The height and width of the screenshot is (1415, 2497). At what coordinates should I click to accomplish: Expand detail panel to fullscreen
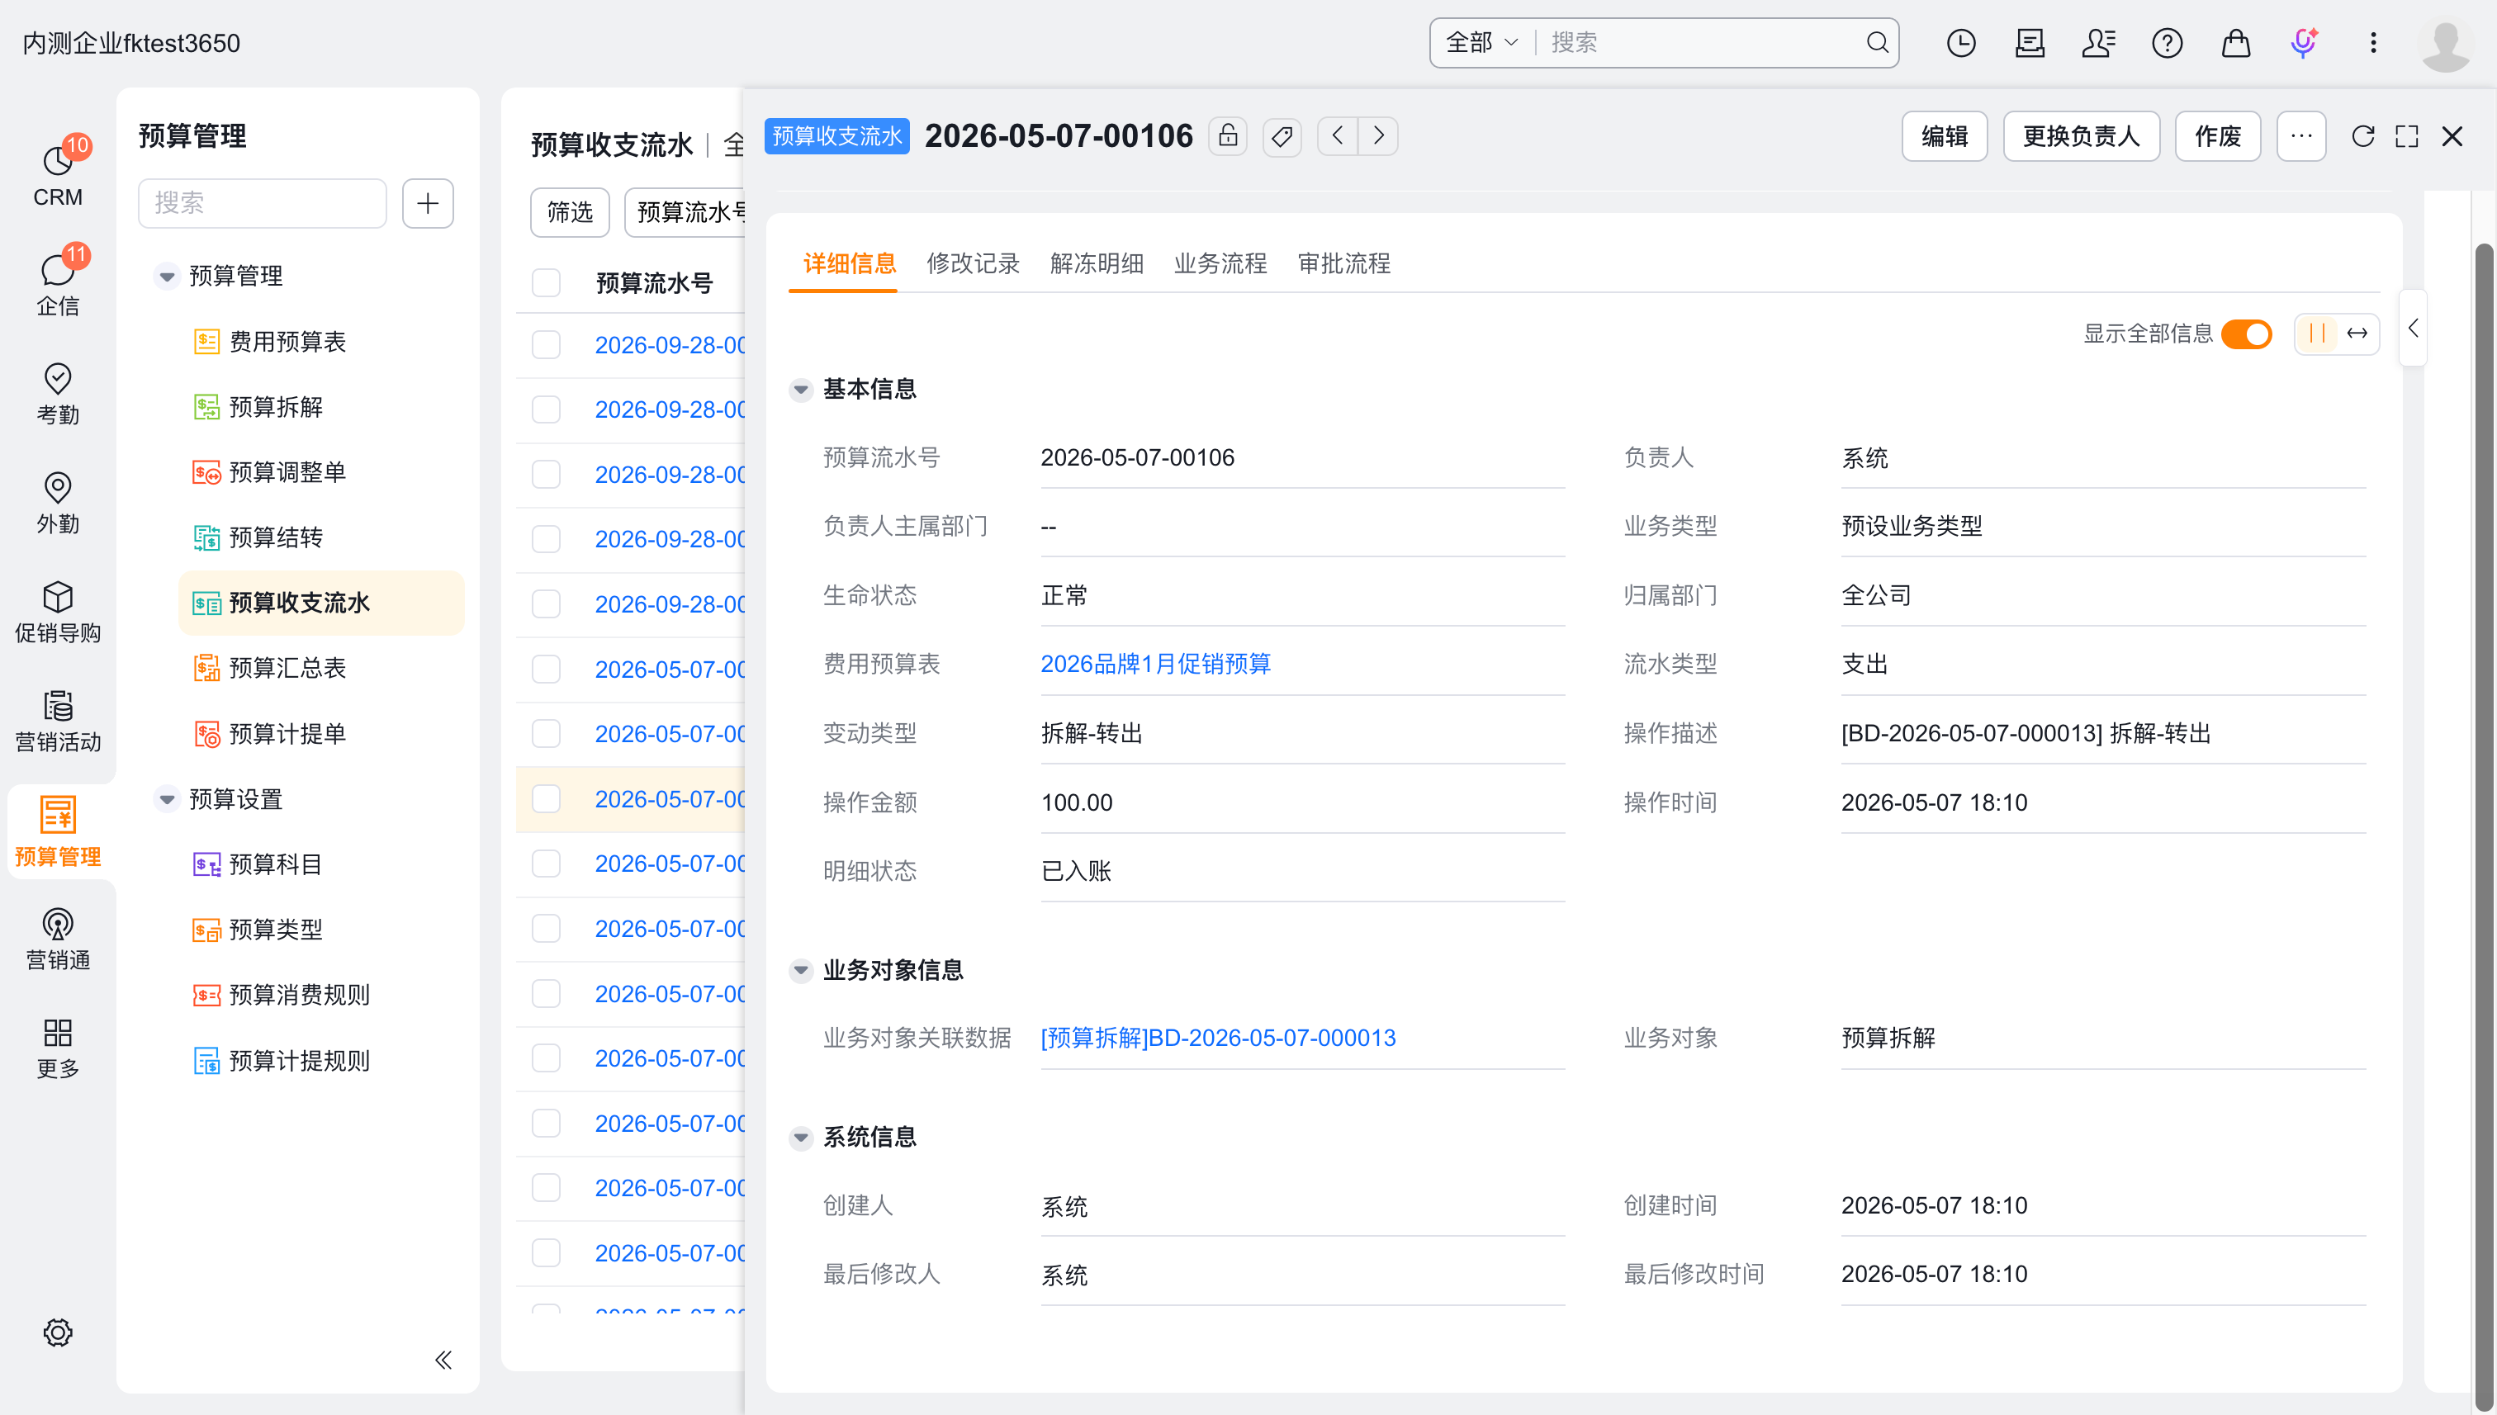[x=2407, y=136]
